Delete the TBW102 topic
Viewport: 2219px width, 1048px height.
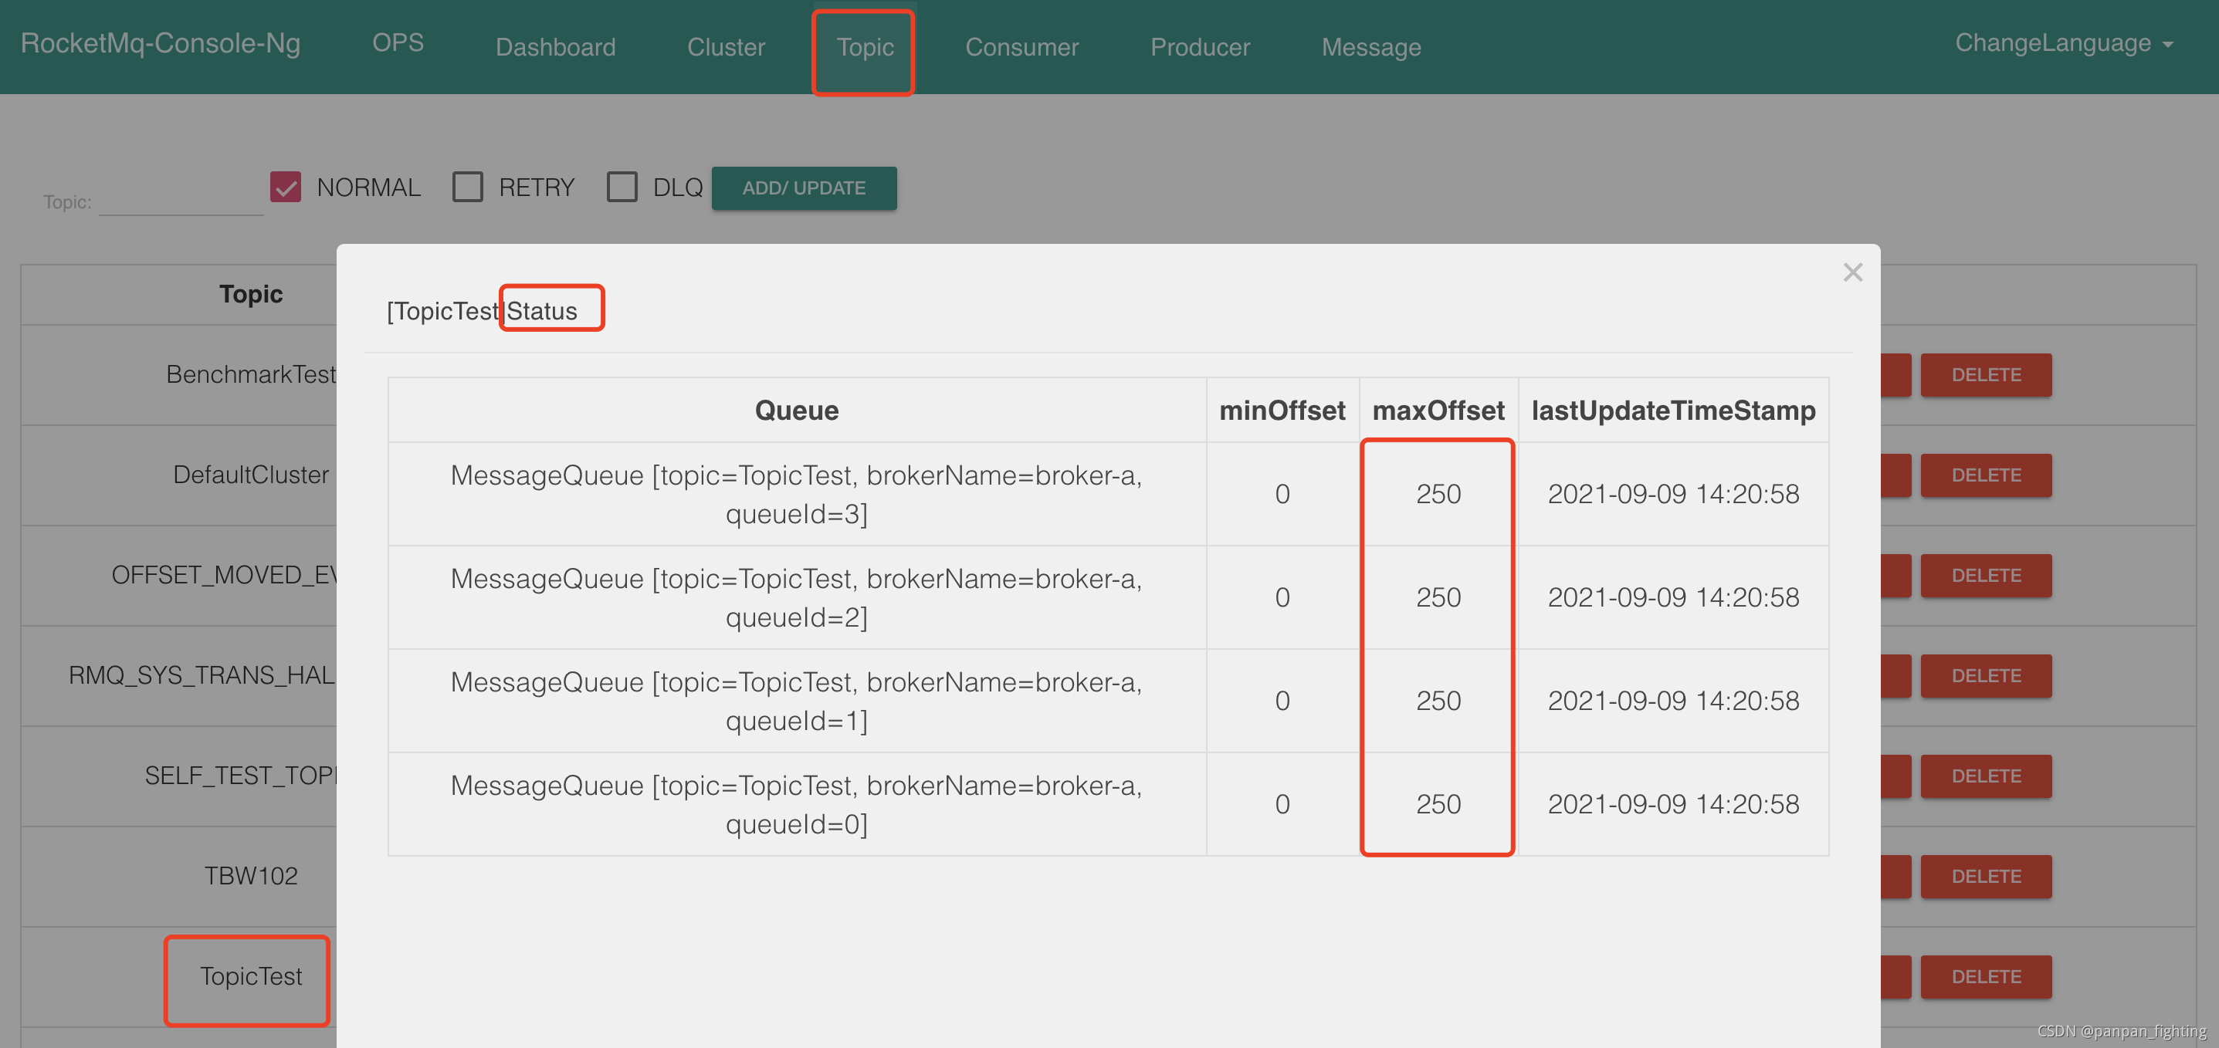click(1986, 876)
